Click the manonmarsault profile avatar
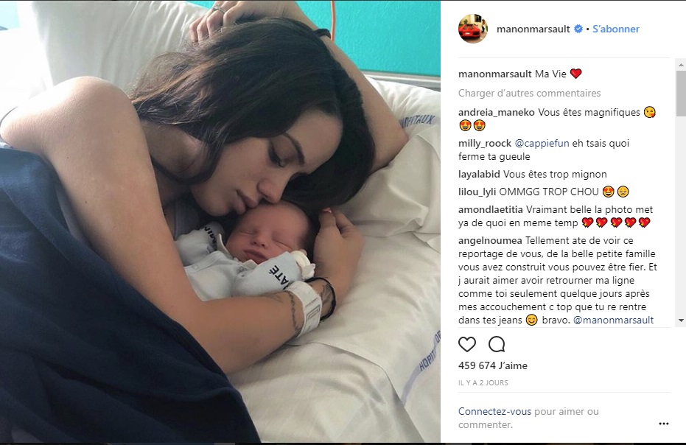686x445 pixels. [473, 29]
